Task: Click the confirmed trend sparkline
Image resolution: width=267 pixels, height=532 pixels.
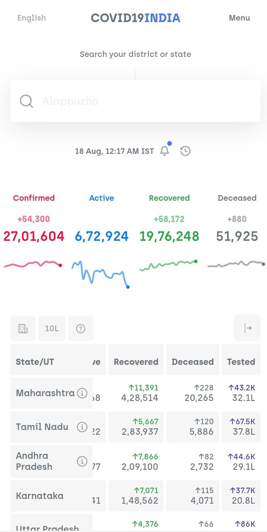Action: tap(33, 264)
